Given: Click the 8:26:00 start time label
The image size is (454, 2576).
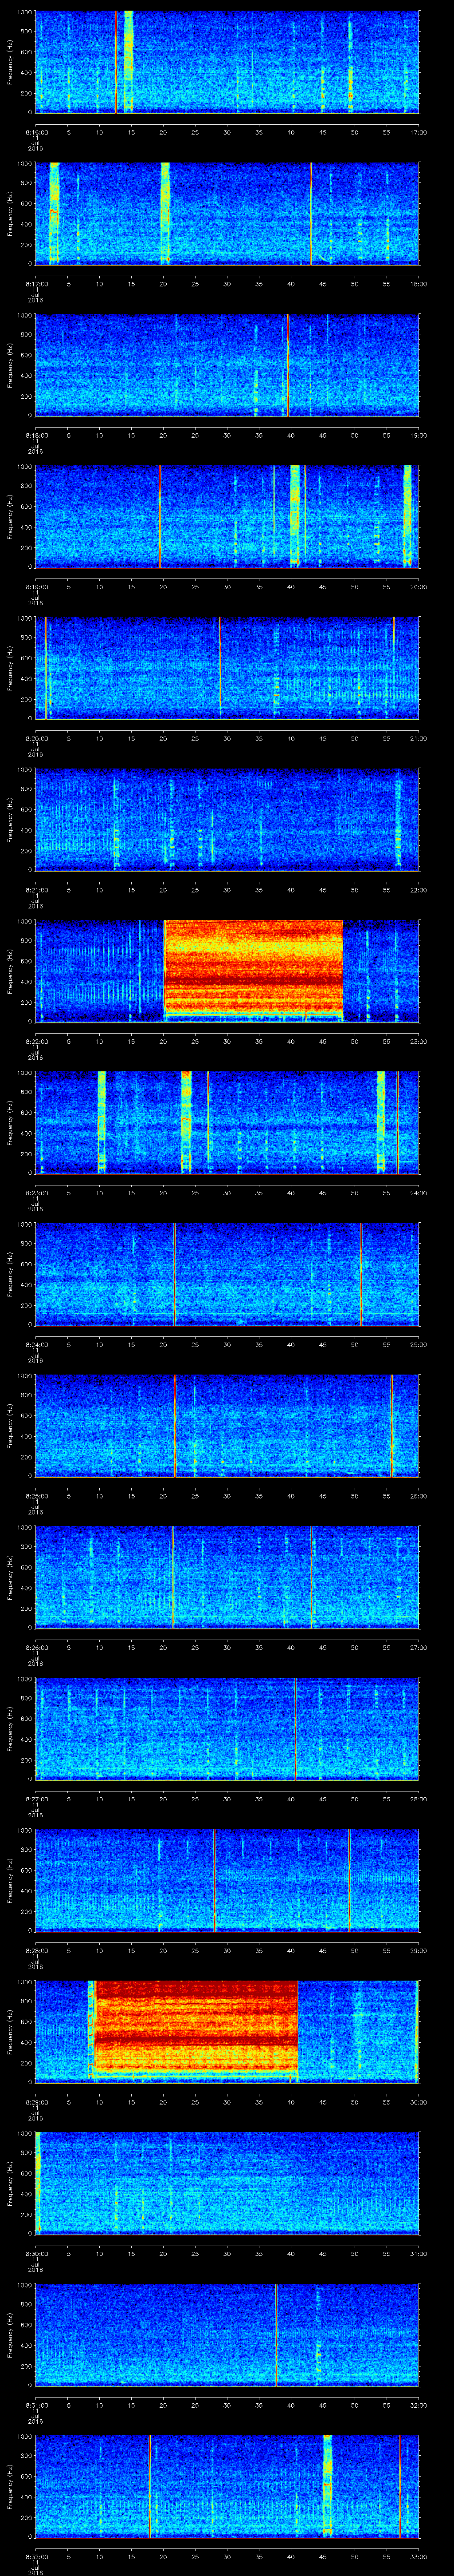Looking at the screenshot, I should pyautogui.click(x=36, y=1647).
